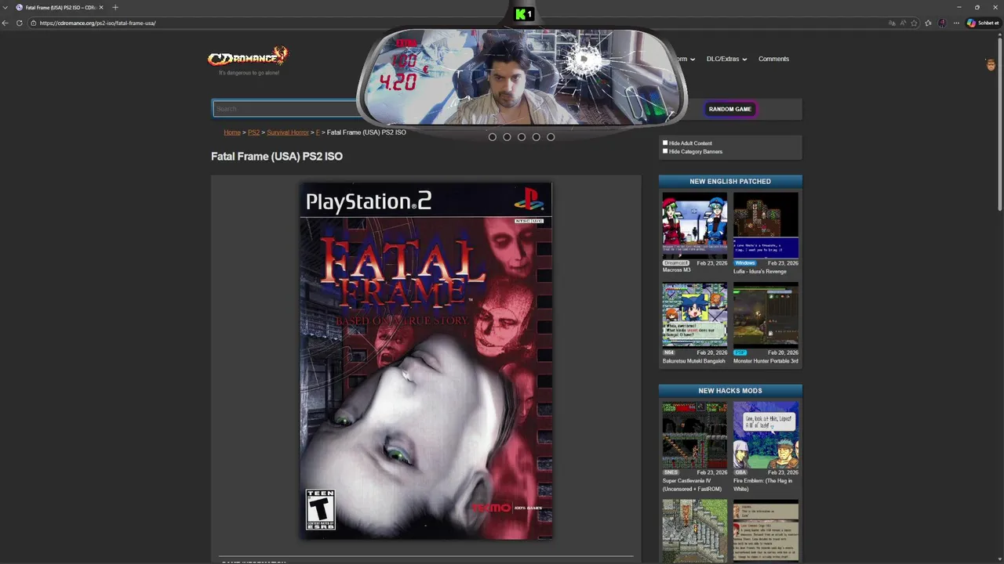Image resolution: width=1004 pixels, height=564 pixels.
Task: Reload the page with the refresh icon
Action: pos(20,23)
